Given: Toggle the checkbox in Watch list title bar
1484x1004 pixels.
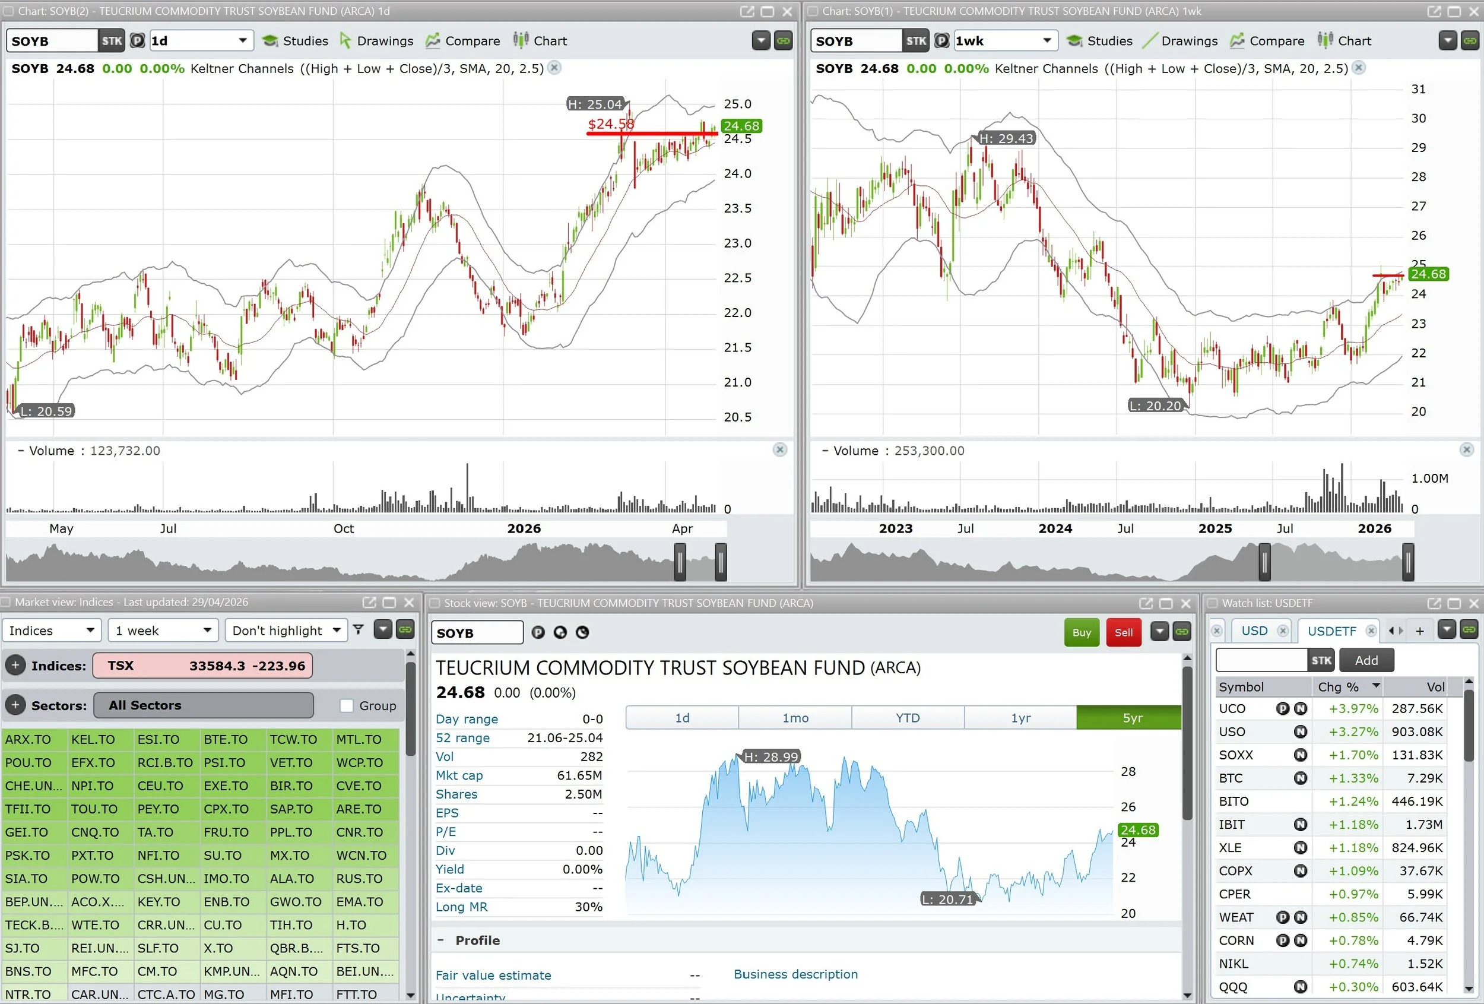Looking at the screenshot, I should pyautogui.click(x=1213, y=603).
